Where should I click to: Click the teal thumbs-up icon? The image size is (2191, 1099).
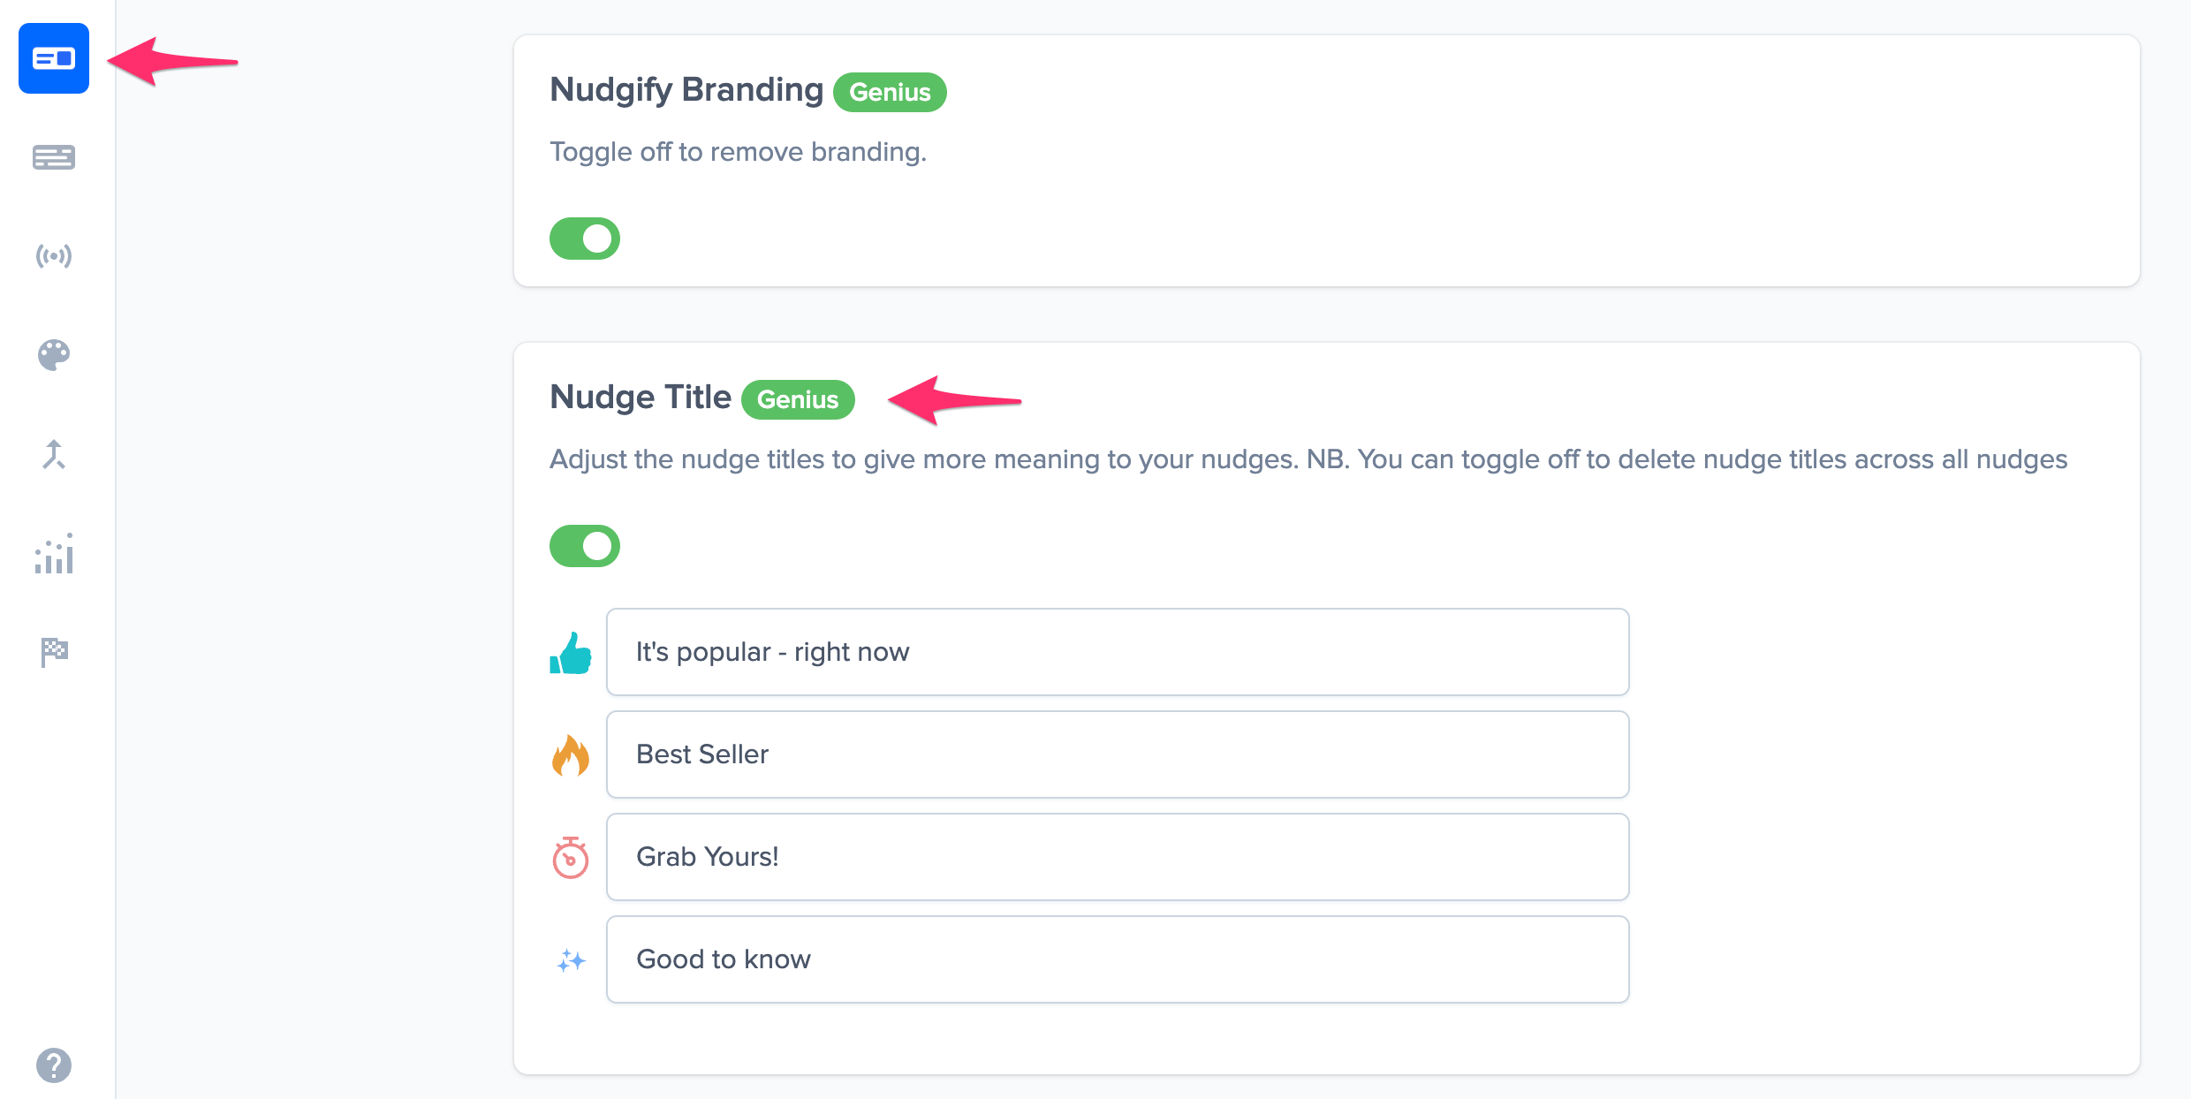pyautogui.click(x=571, y=654)
